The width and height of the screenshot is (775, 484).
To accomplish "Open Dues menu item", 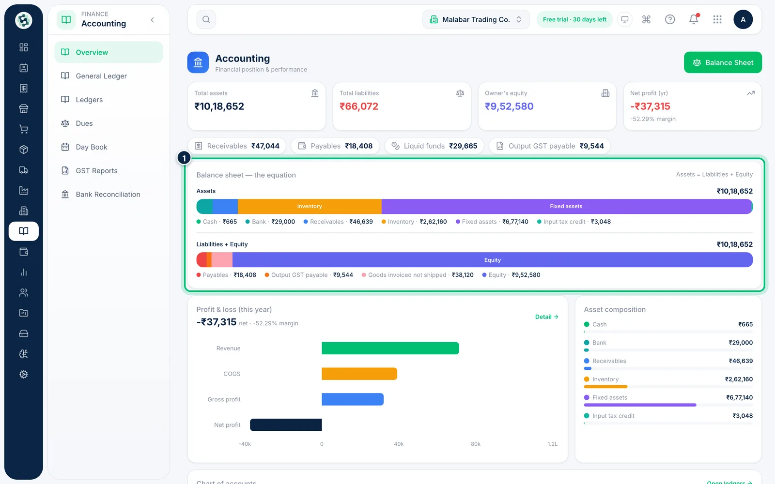I will click(x=108, y=123).
